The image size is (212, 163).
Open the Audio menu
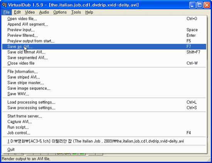point(44,12)
